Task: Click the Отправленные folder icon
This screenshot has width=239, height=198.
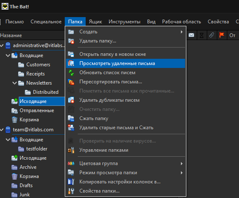Action: click(15, 111)
